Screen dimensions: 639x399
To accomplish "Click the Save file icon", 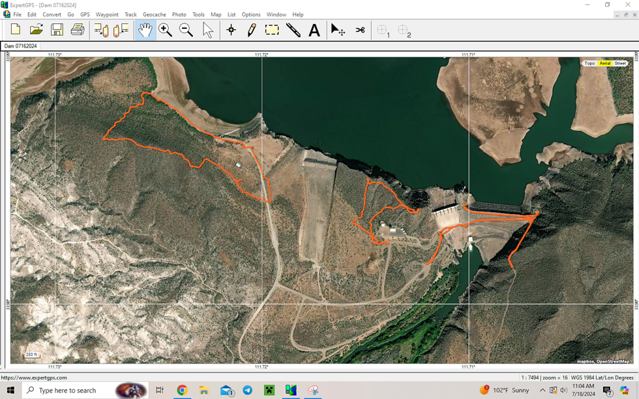I will click(57, 30).
